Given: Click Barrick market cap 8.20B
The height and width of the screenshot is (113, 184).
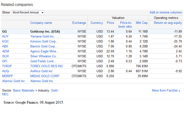Looking at the screenshot, I should pyautogui.click(x=144, y=46).
